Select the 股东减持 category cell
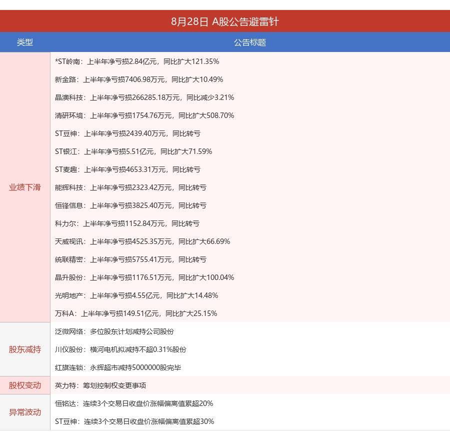Viewport: 450px width, 440px height. click(25, 349)
